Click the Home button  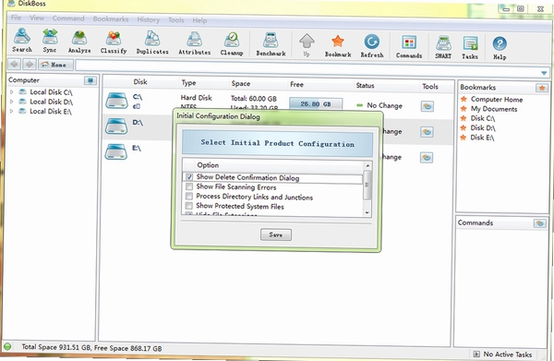pyautogui.click(x=55, y=65)
